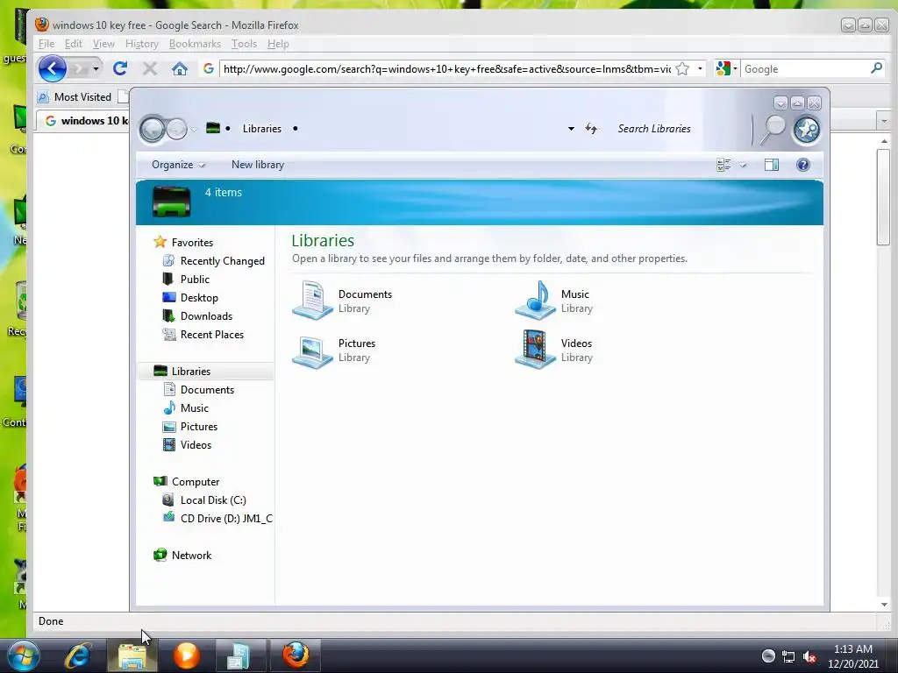Open Most Visited bookmarks

coord(75,97)
